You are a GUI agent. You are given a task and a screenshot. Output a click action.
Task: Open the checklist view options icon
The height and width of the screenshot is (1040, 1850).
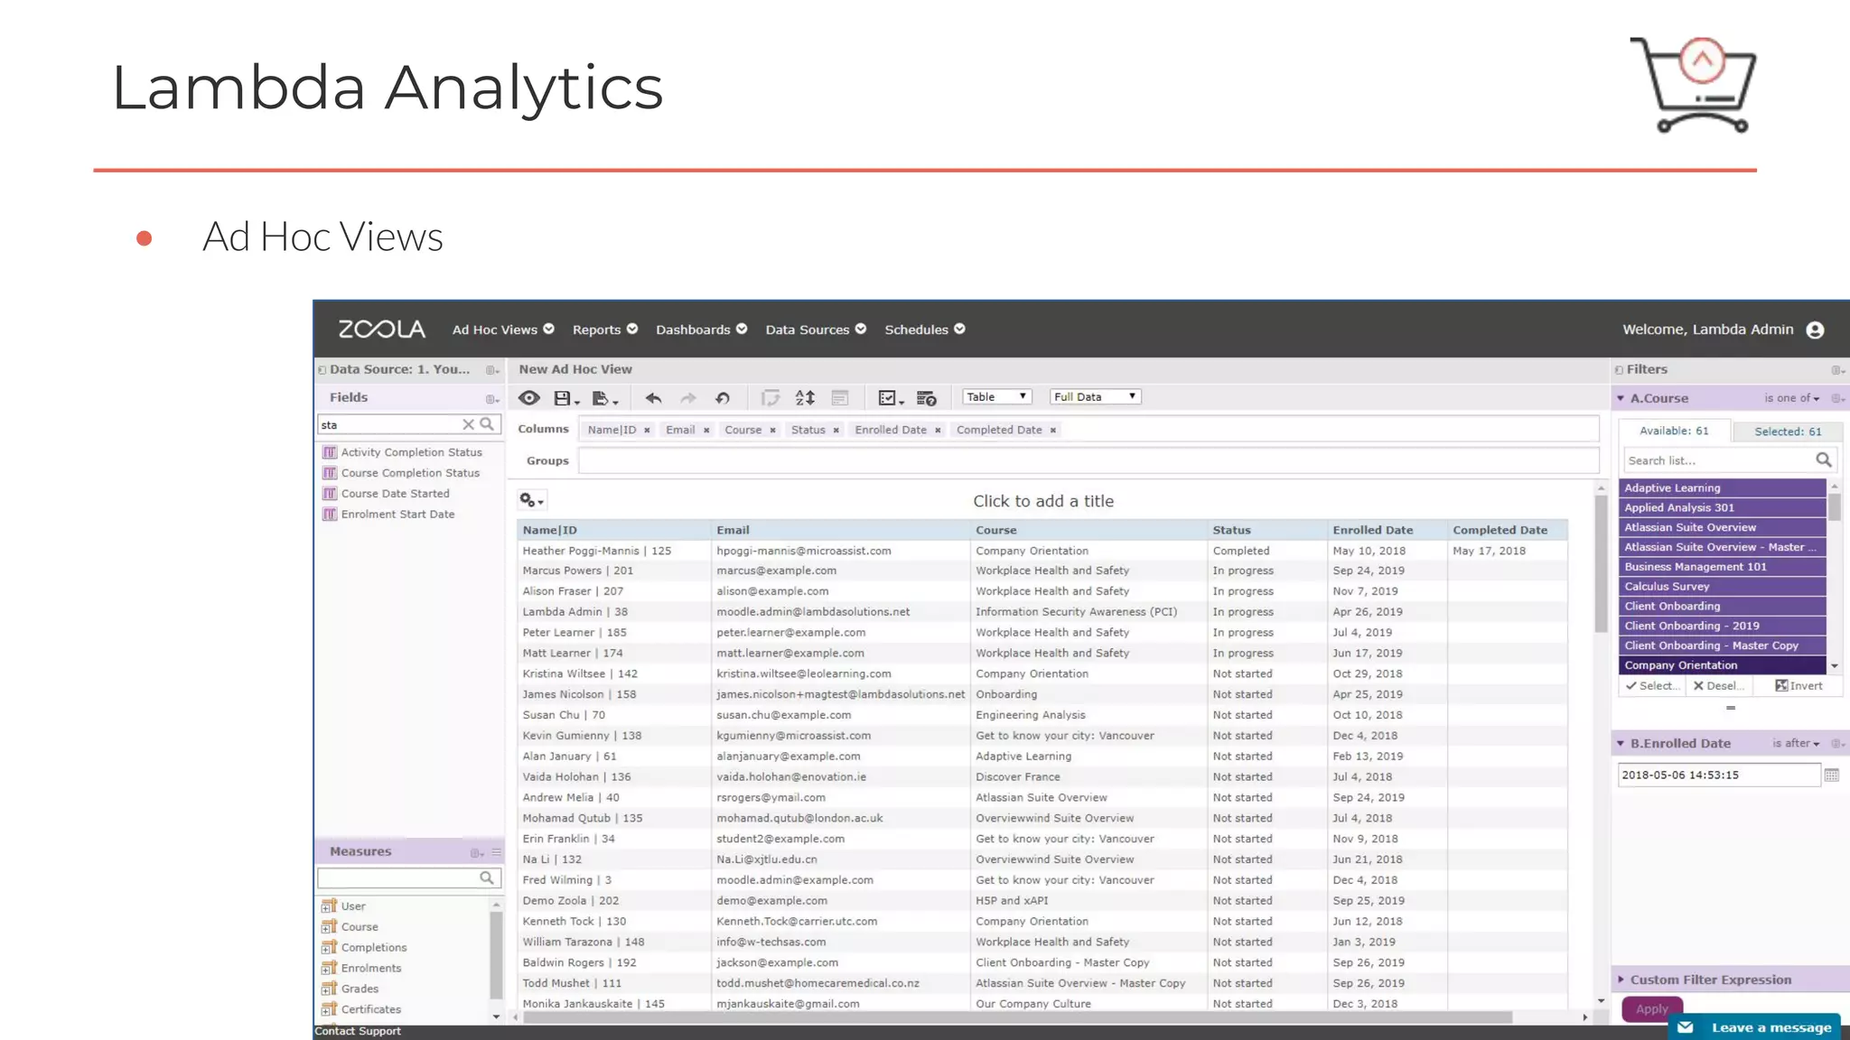[891, 398]
